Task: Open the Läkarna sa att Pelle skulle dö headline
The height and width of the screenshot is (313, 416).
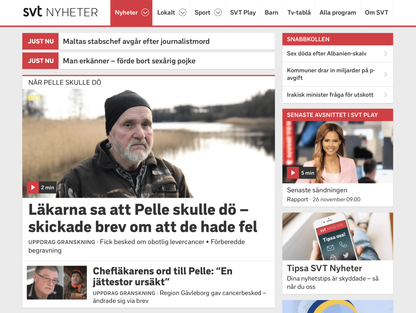Action: point(143,218)
